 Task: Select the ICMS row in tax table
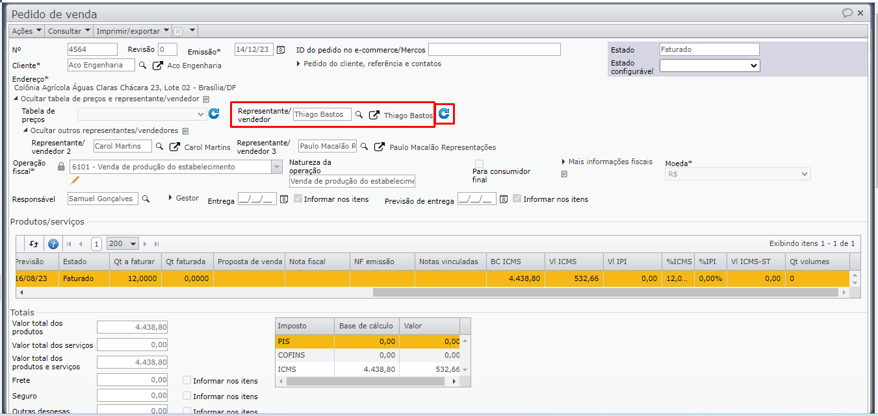pyautogui.click(x=368, y=369)
